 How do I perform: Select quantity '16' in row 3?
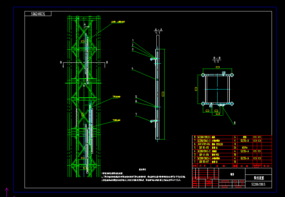point(235,155)
